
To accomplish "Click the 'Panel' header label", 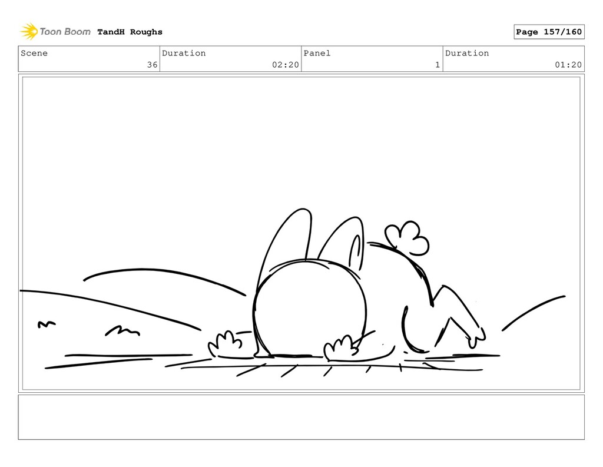I will 317,53.
